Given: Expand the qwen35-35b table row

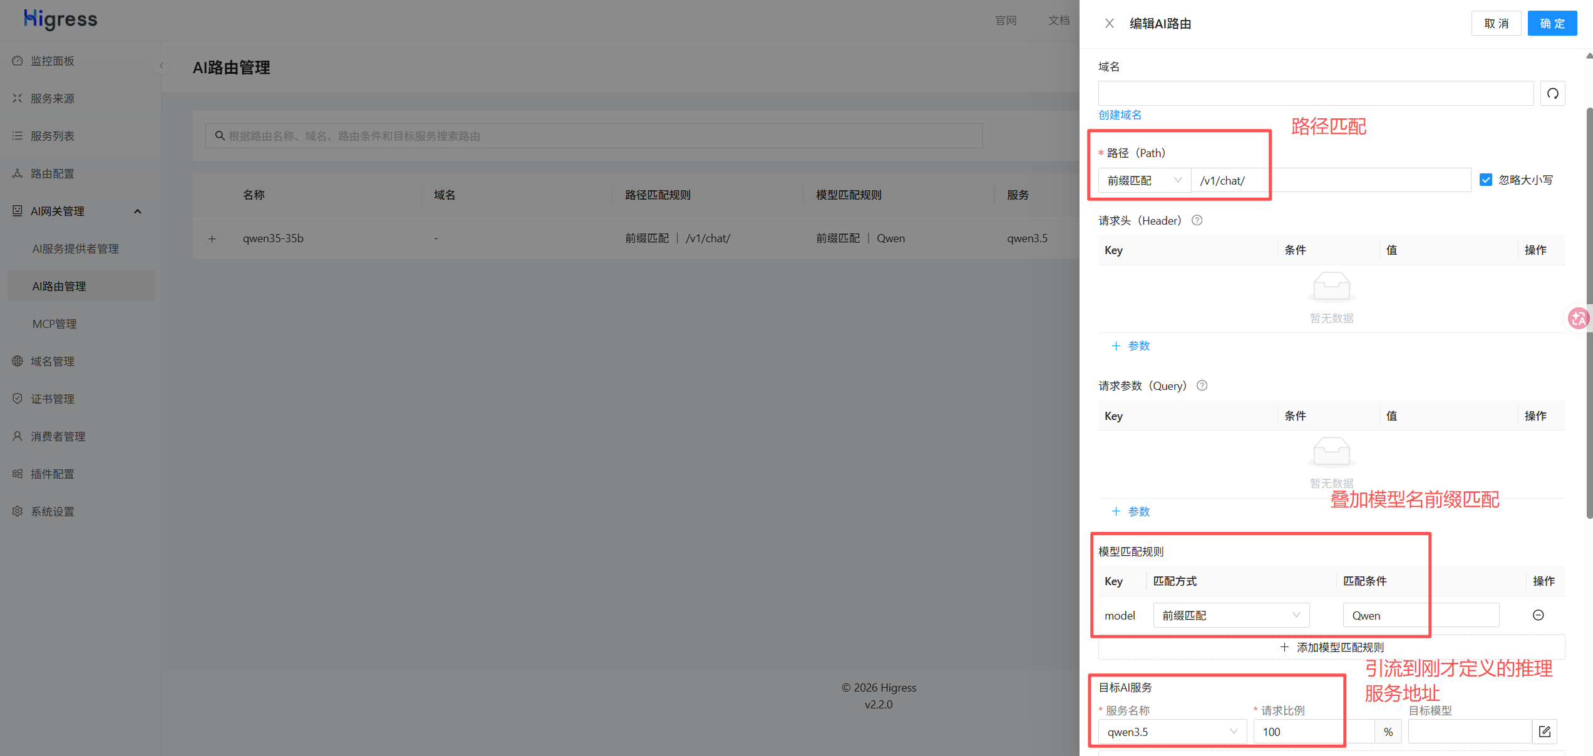Looking at the screenshot, I should click(212, 238).
